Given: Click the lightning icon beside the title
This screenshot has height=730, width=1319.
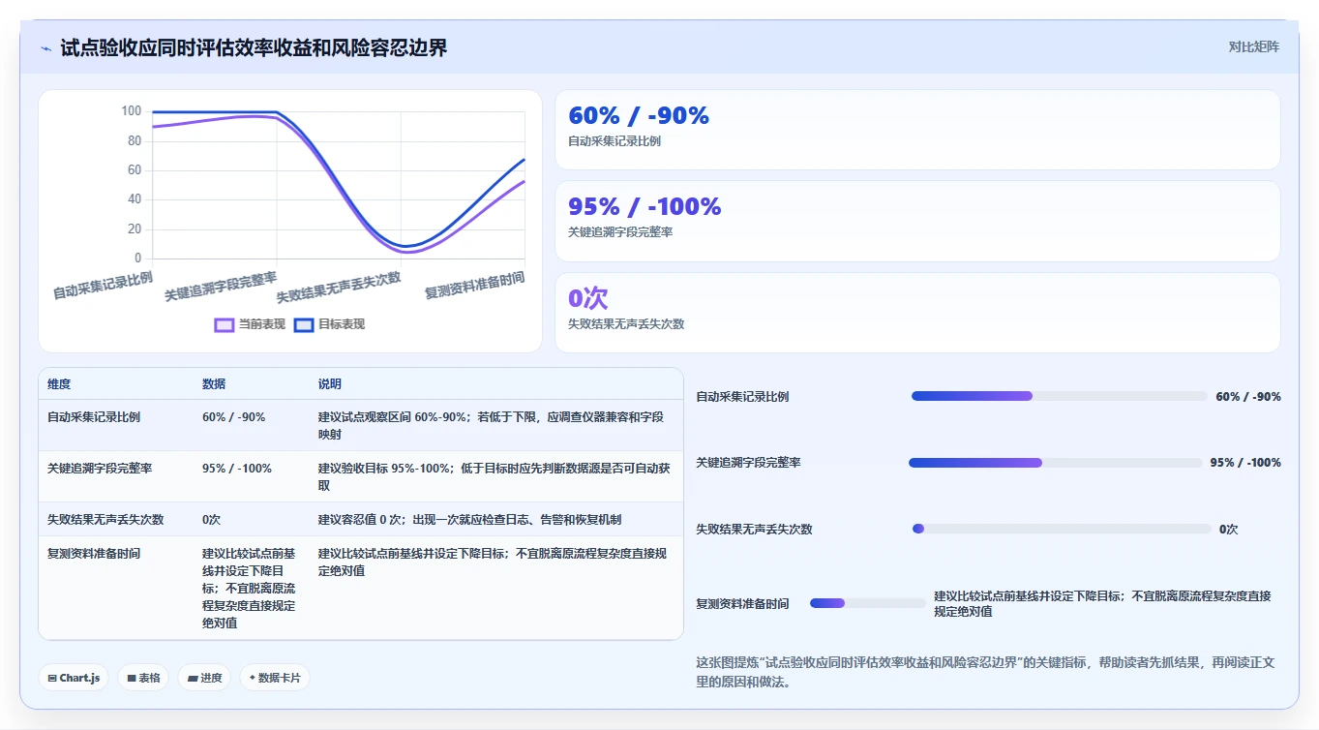Looking at the screenshot, I should [x=45, y=47].
